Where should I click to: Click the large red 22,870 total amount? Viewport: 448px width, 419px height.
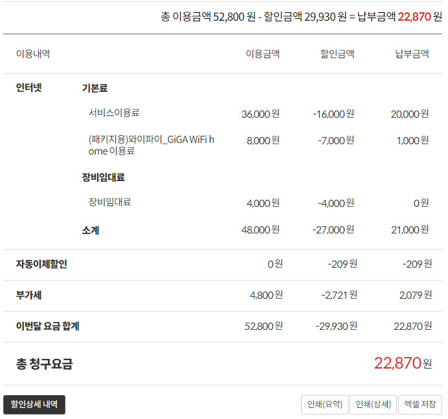(398, 363)
